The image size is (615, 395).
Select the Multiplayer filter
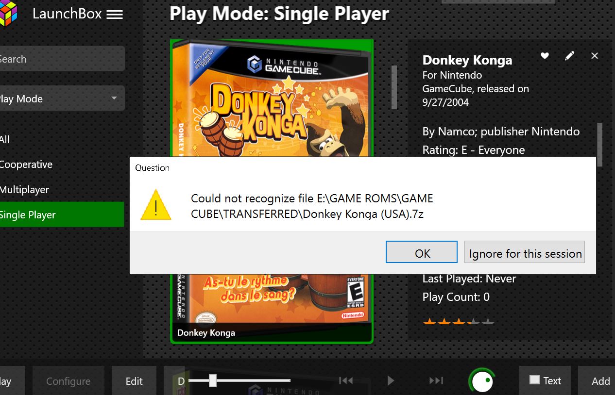tap(62, 190)
